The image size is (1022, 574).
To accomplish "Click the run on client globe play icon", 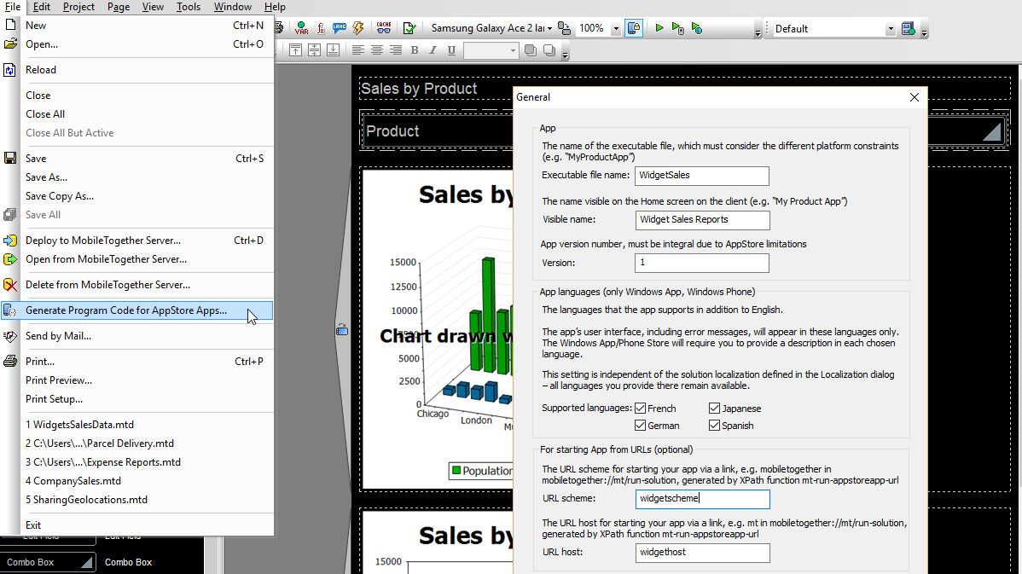I will coord(697,28).
